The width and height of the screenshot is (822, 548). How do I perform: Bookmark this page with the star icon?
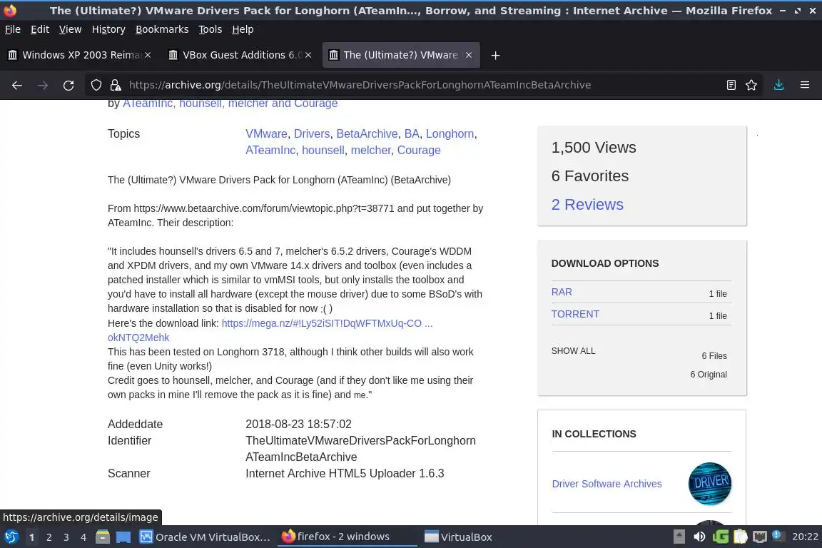tap(751, 85)
